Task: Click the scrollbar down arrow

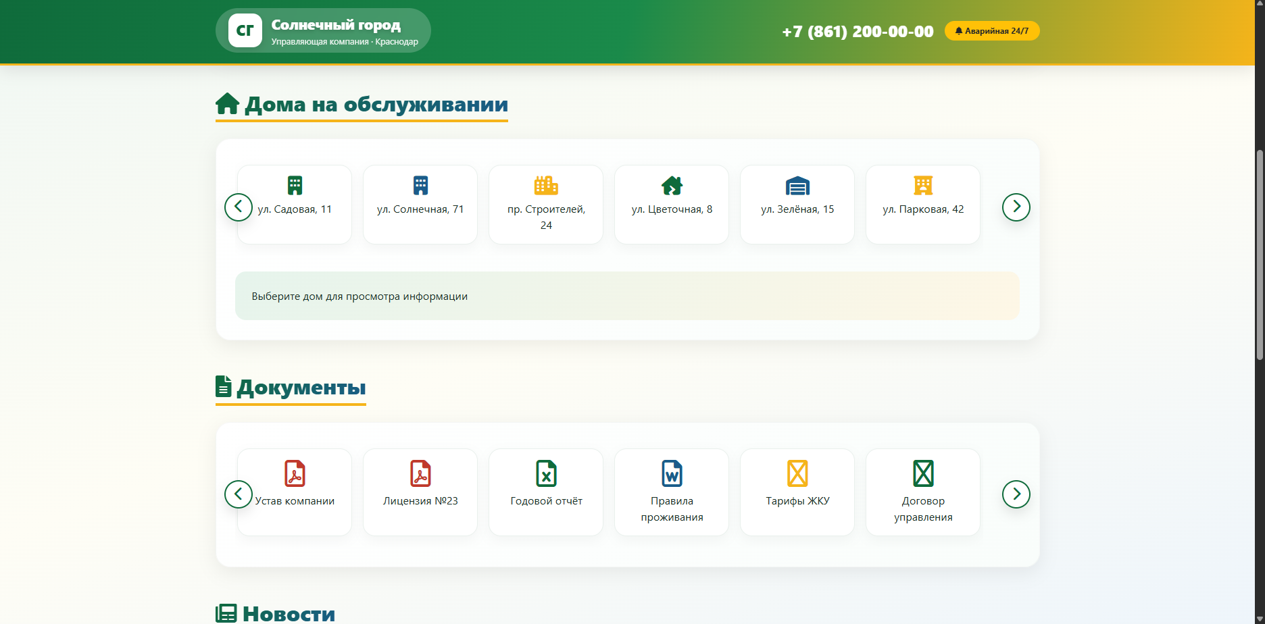Action: (x=1260, y=619)
